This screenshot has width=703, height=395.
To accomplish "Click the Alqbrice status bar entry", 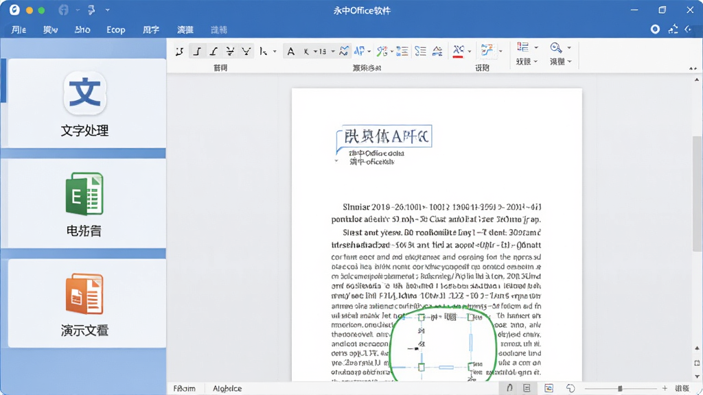I will [227, 388].
